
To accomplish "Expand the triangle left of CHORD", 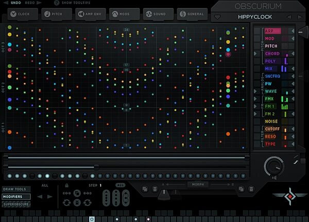I will [x=255, y=54].
